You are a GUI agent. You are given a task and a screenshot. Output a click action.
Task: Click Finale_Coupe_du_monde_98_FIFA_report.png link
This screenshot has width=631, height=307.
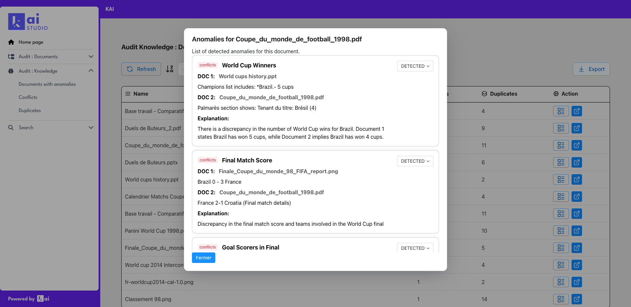pyautogui.click(x=278, y=171)
